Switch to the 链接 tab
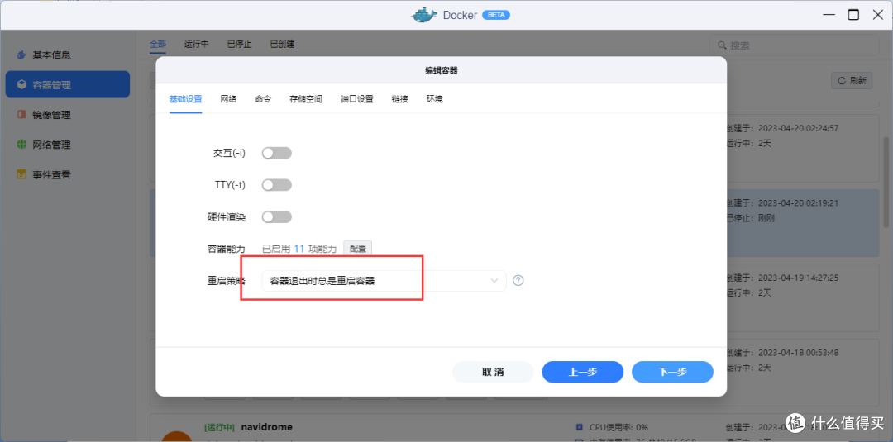Screen dimensions: 893x442 [400, 99]
